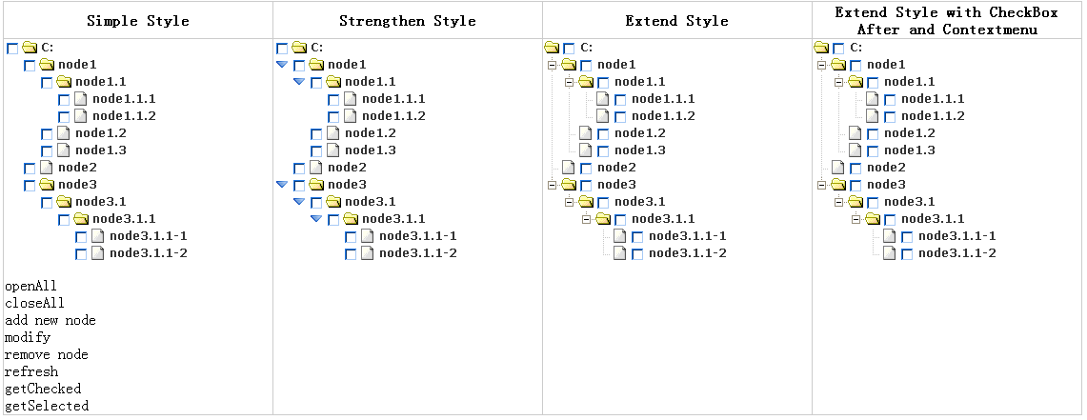Click node1.2 file icon in Simple Style
This screenshot has width=1087, height=420.
pos(64,133)
